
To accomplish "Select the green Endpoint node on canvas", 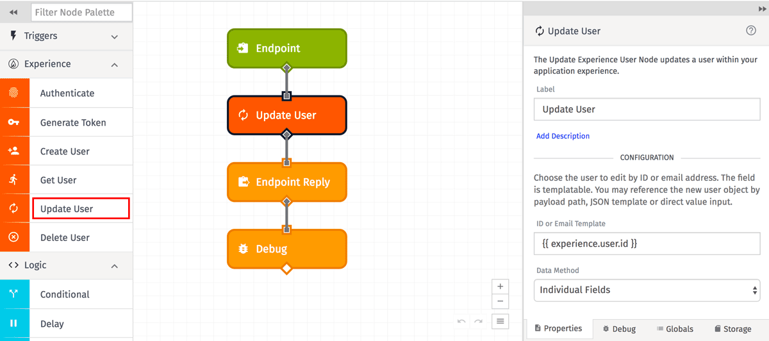I will tap(287, 48).
